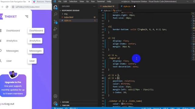
Task: Toggle the sidebar hamburger menu in browser
Action: pos(27,16)
